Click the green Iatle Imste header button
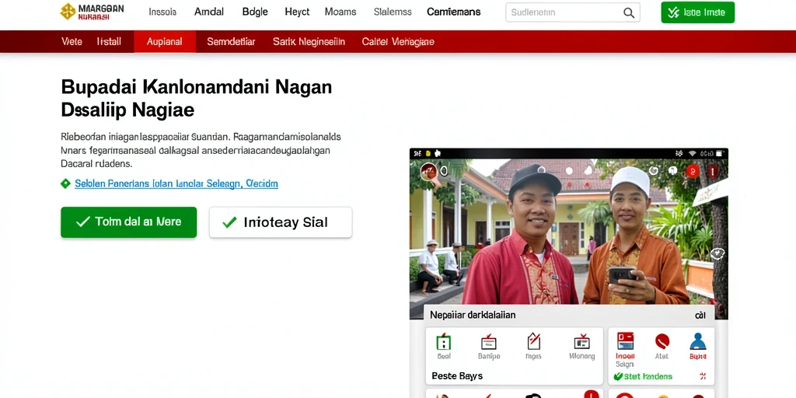The image size is (796, 398). (697, 12)
